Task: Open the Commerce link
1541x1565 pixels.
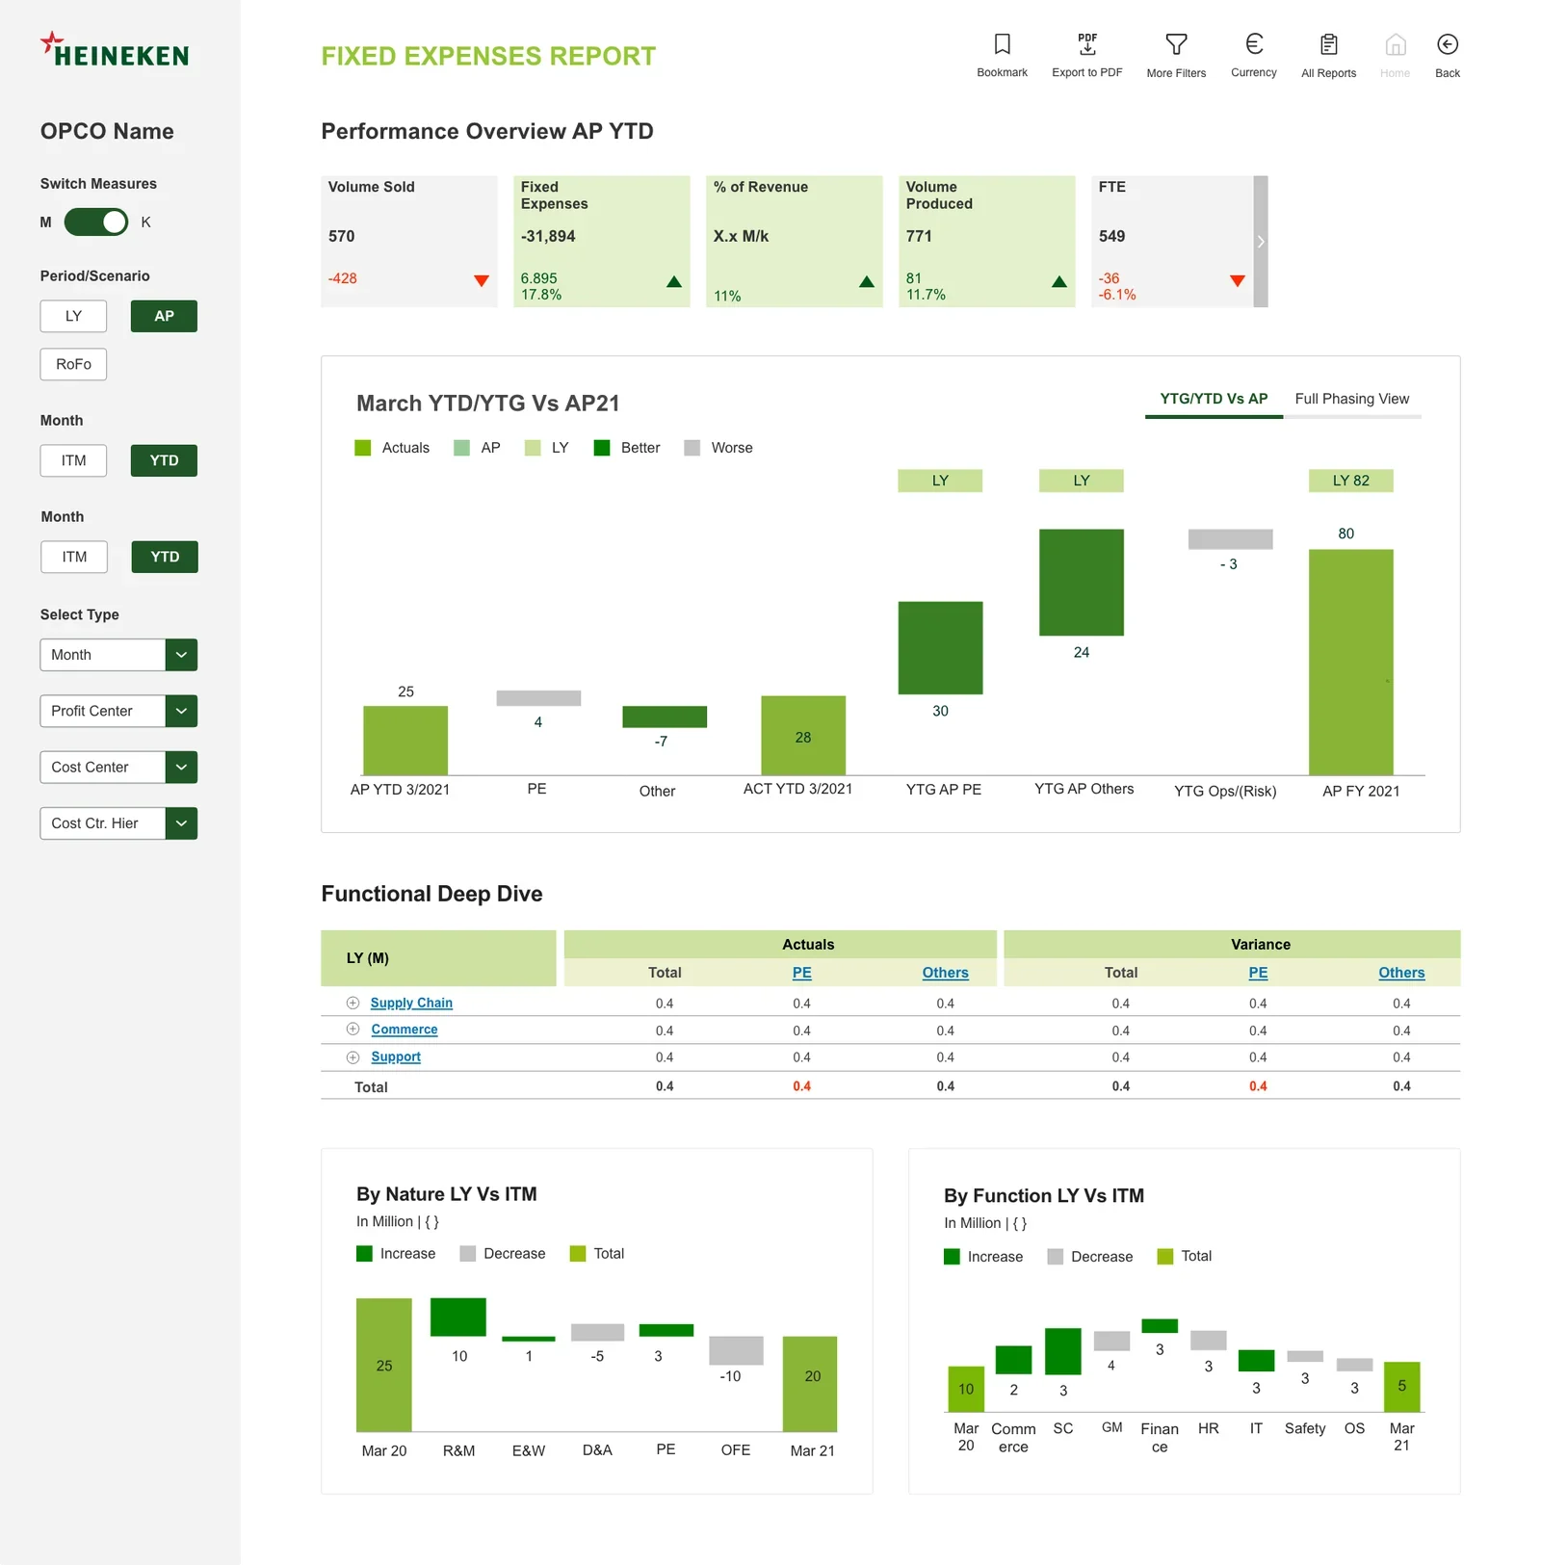Action: click(x=405, y=1030)
